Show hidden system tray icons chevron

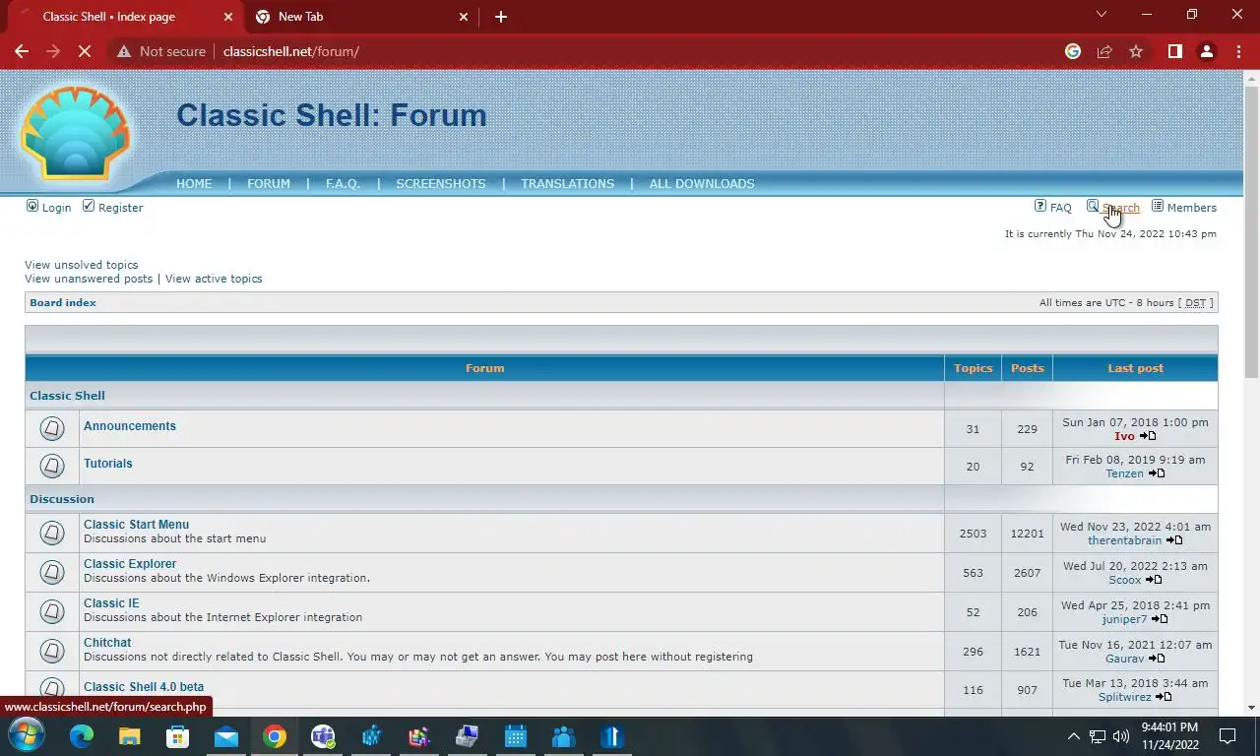tap(1073, 736)
